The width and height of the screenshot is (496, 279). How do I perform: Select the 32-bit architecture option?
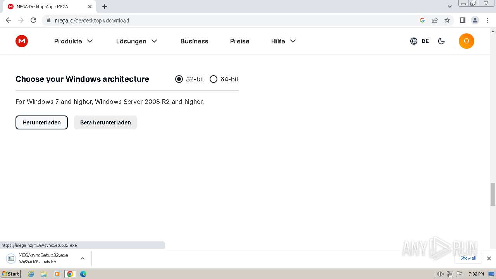(189, 79)
